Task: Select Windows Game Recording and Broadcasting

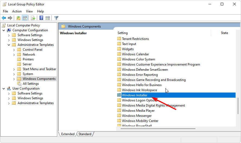Action: pos(154,80)
